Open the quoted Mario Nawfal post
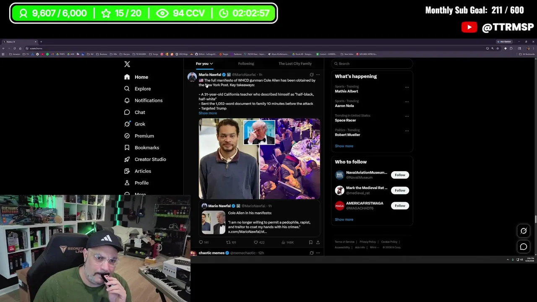Screen dimensions: 537x302 pyautogui.click(x=259, y=219)
